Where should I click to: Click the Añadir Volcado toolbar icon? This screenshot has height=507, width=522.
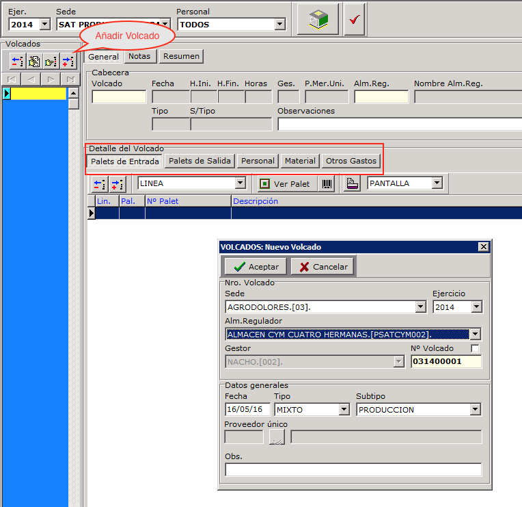point(68,62)
